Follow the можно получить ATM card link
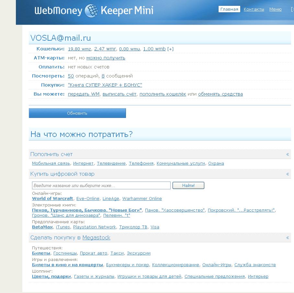 (106, 58)
